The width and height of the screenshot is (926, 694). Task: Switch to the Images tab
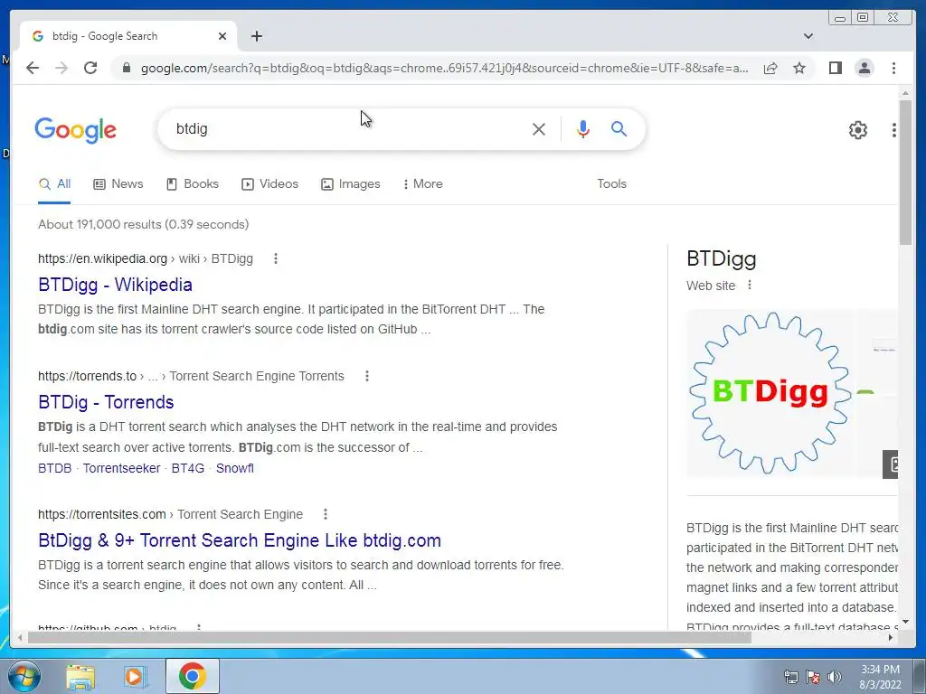351,183
